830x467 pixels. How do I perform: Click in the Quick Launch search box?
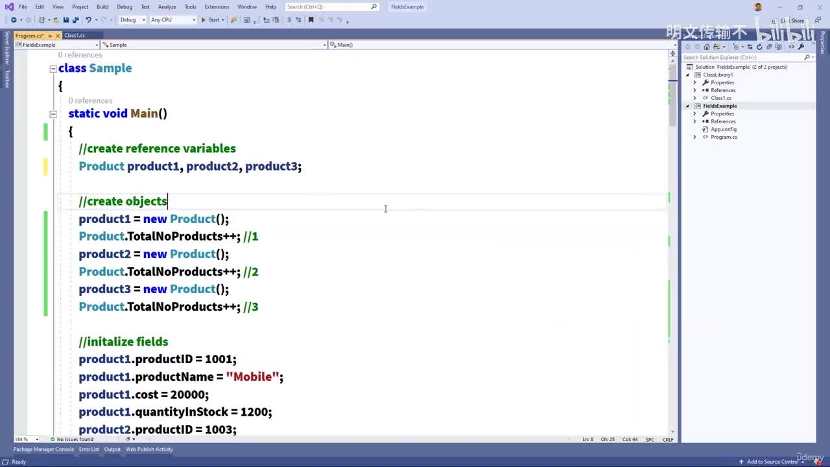[332, 7]
